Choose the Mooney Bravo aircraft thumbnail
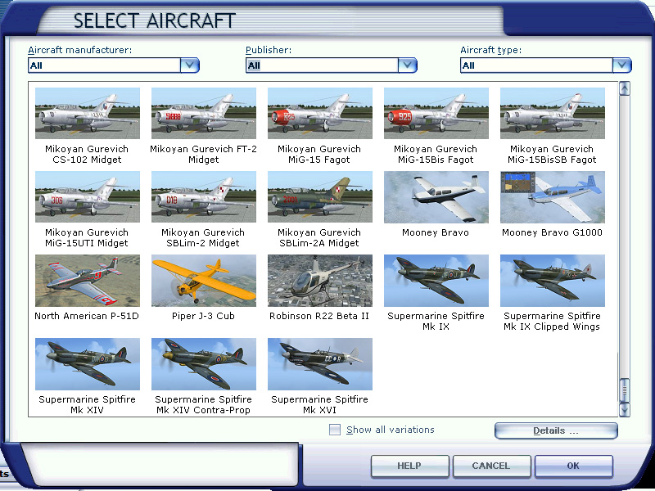Image resolution: width=655 pixels, height=491 pixels. click(436, 196)
